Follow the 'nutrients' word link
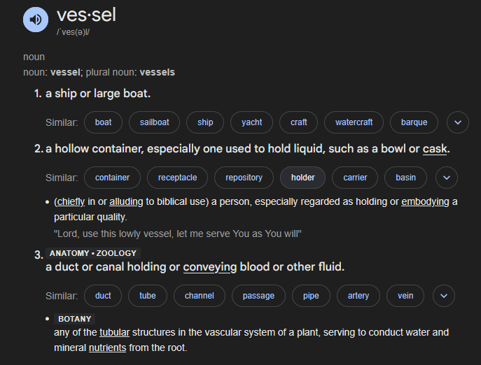481x365 pixels. pyautogui.click(x=107, y=347)
